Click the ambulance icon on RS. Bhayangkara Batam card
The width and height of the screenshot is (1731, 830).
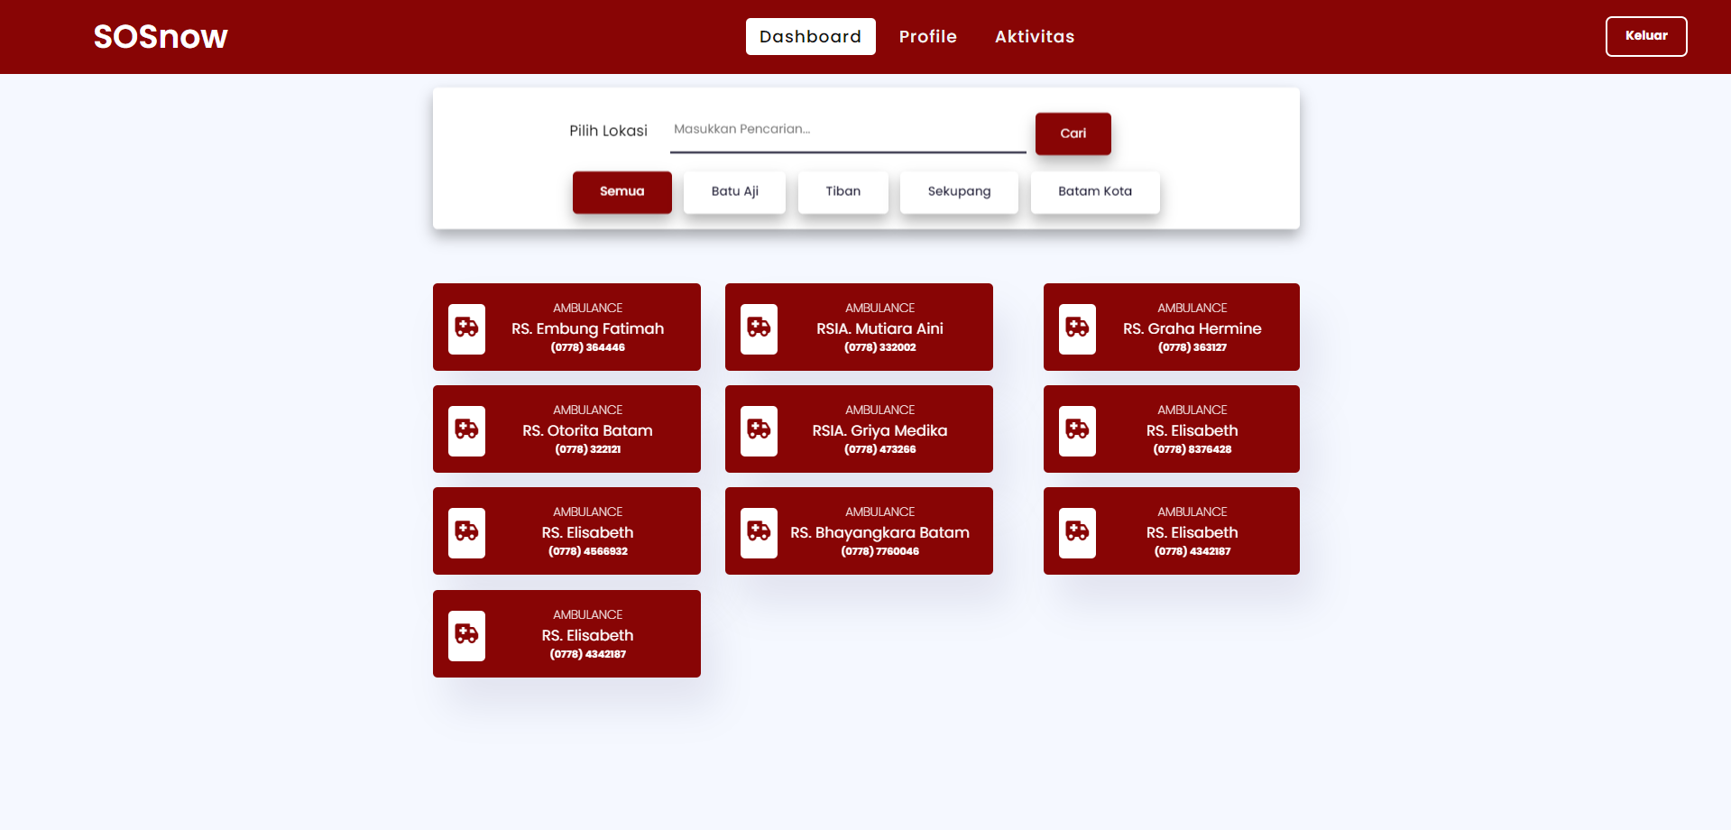point(759,532)
